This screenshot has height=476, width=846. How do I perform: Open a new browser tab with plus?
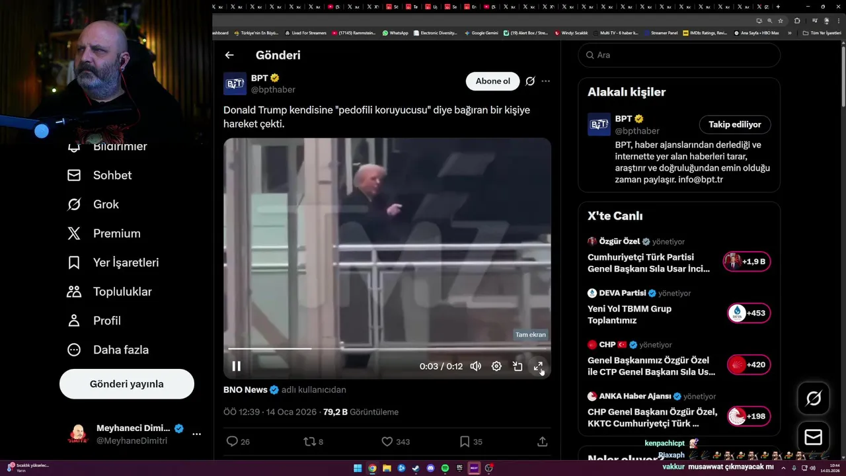778,7
